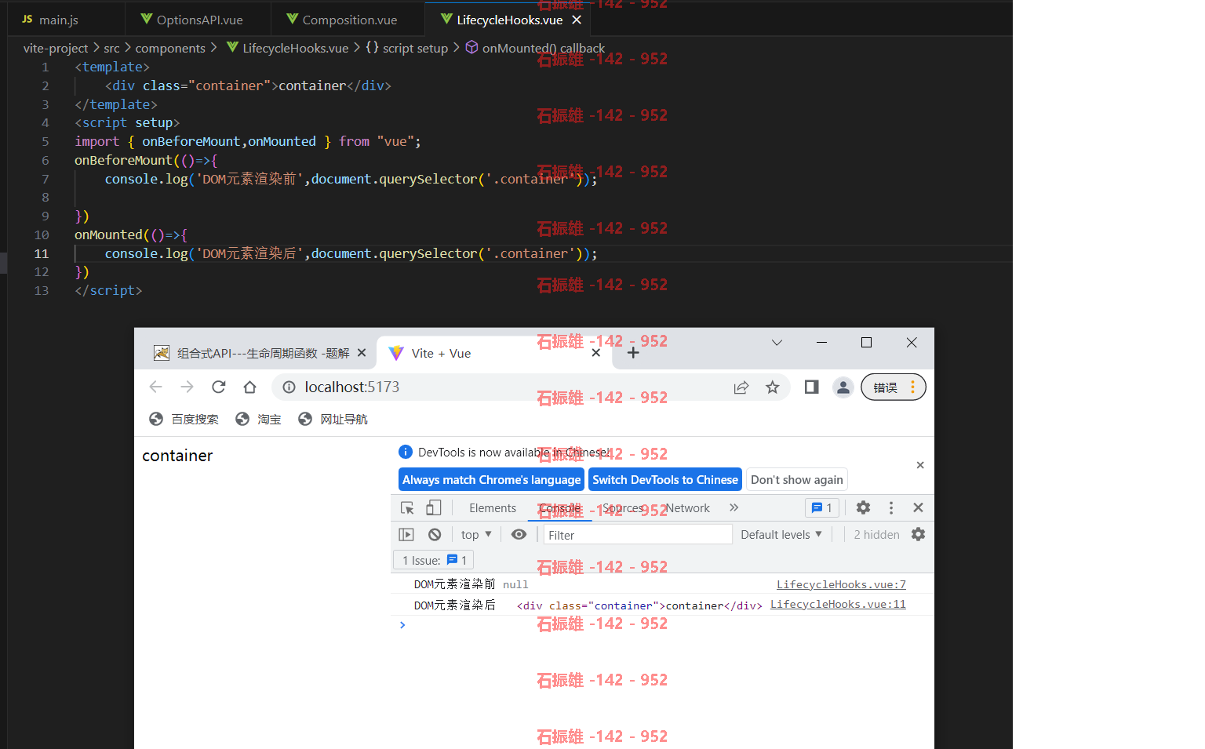
Task: Toggle device toolbar in DevTools
Action: tap(434, 507)
